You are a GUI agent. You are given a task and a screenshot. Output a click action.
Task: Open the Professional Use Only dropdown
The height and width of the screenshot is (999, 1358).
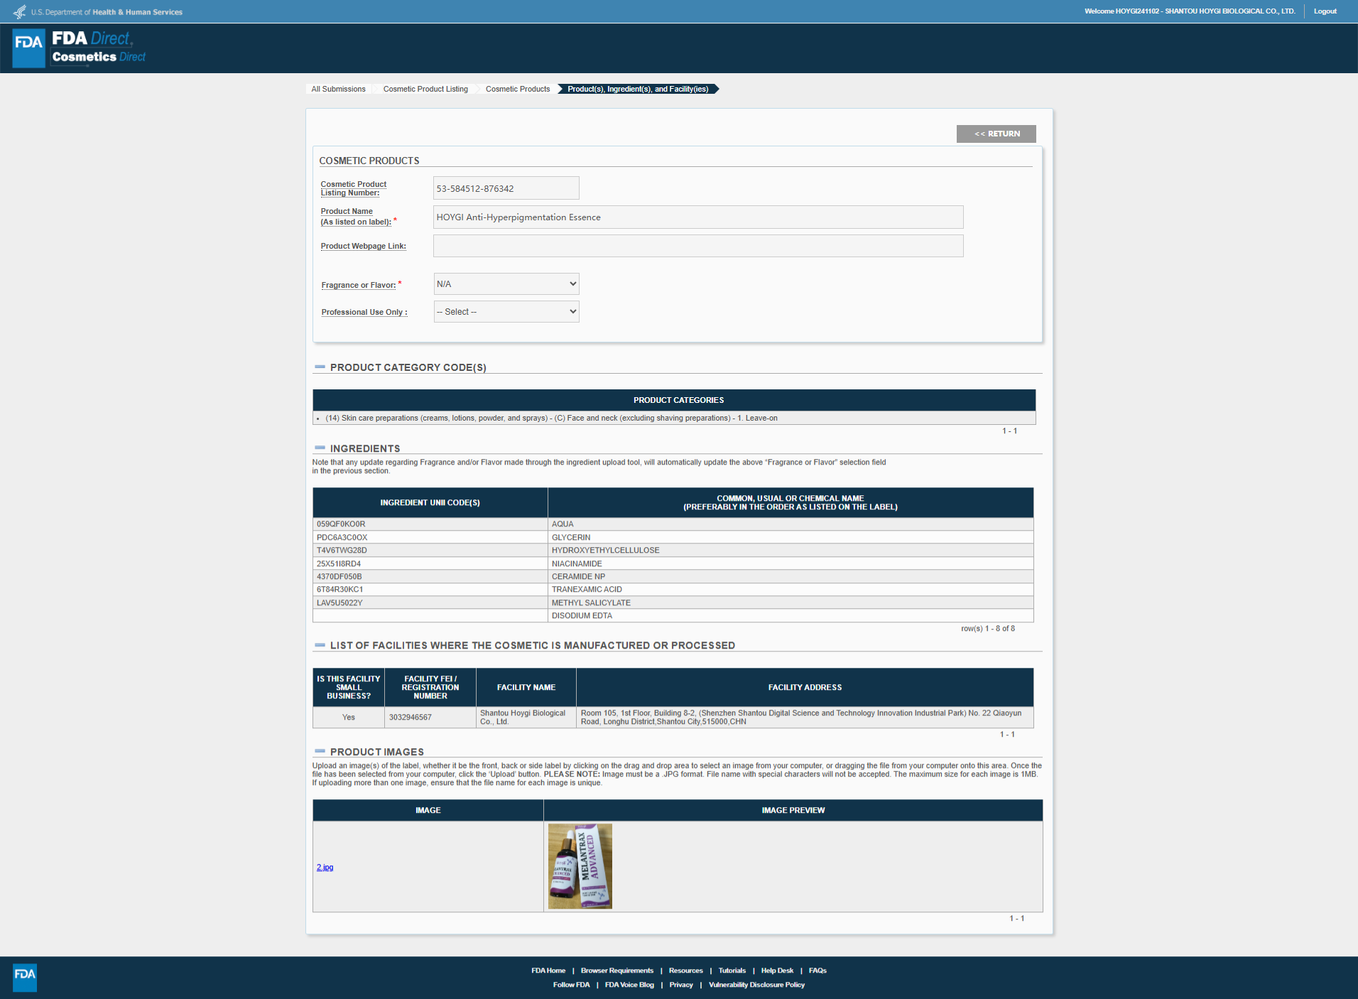(506, 312)
